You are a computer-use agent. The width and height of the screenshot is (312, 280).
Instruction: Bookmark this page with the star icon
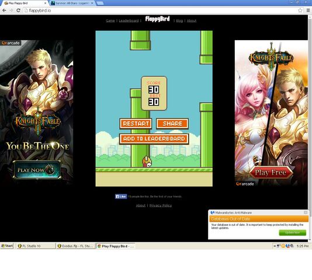[300, 10]
